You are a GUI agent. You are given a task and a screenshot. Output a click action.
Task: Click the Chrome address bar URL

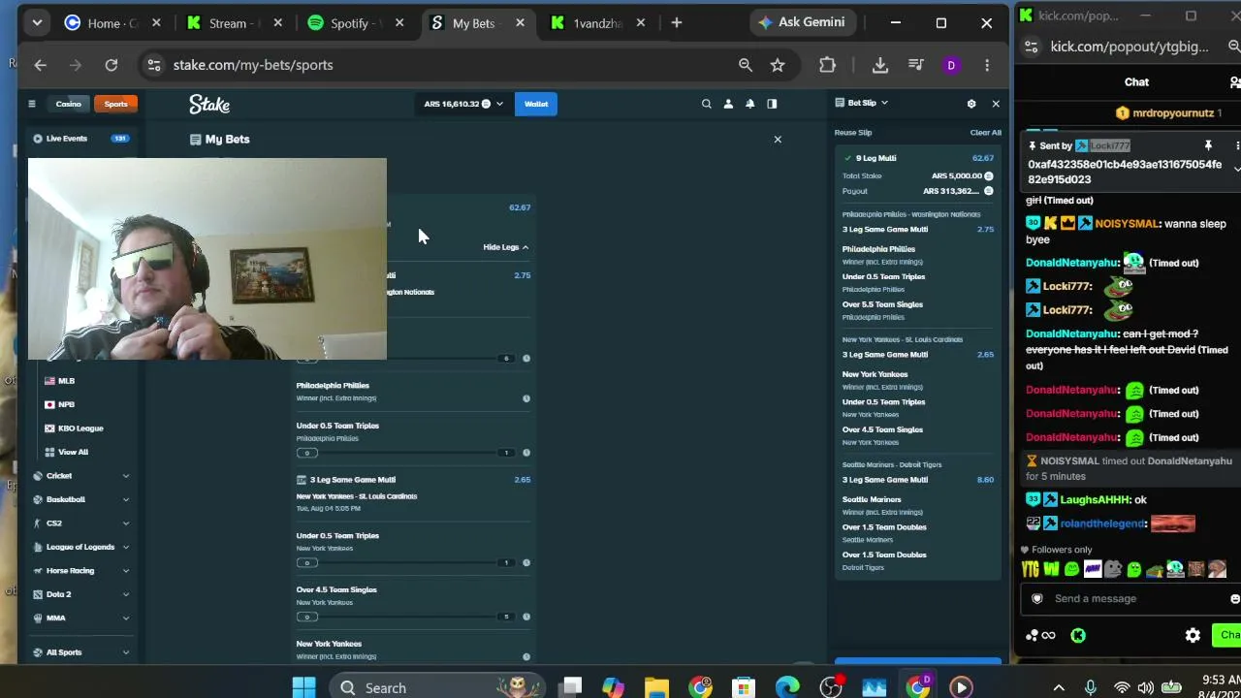(x=253, y=65)
